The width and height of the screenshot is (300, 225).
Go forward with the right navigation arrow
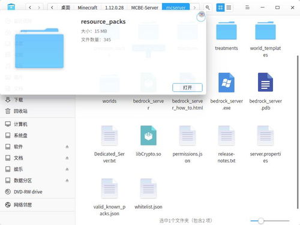[x=39, y=8]
